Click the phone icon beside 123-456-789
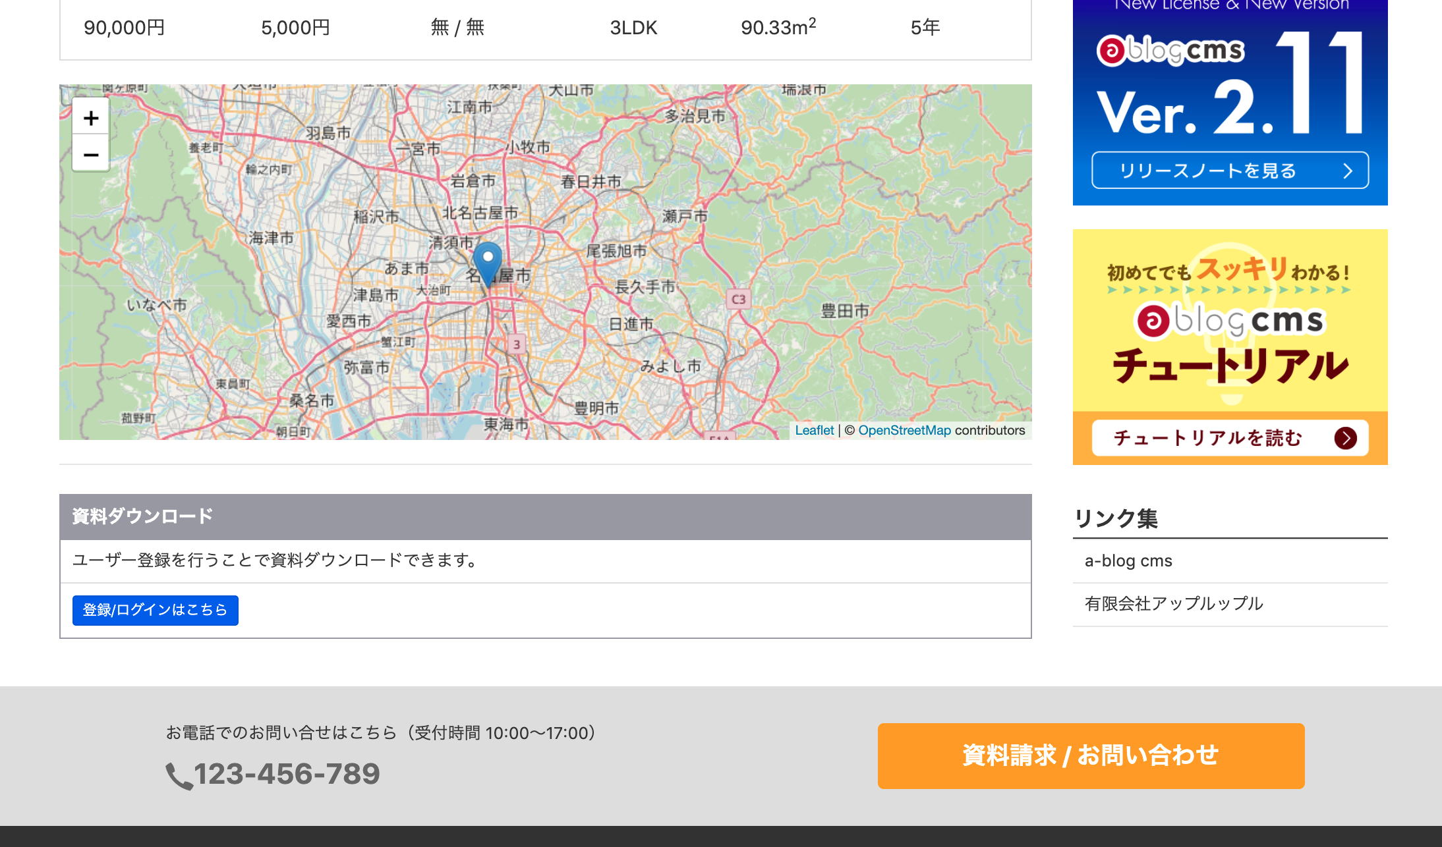This screenshot has height=847, width=1442. [x=179, y=776]
